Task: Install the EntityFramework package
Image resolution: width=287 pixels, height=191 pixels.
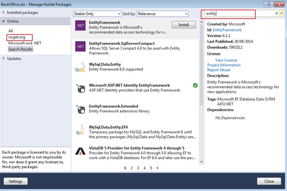Action: (184, 25)
